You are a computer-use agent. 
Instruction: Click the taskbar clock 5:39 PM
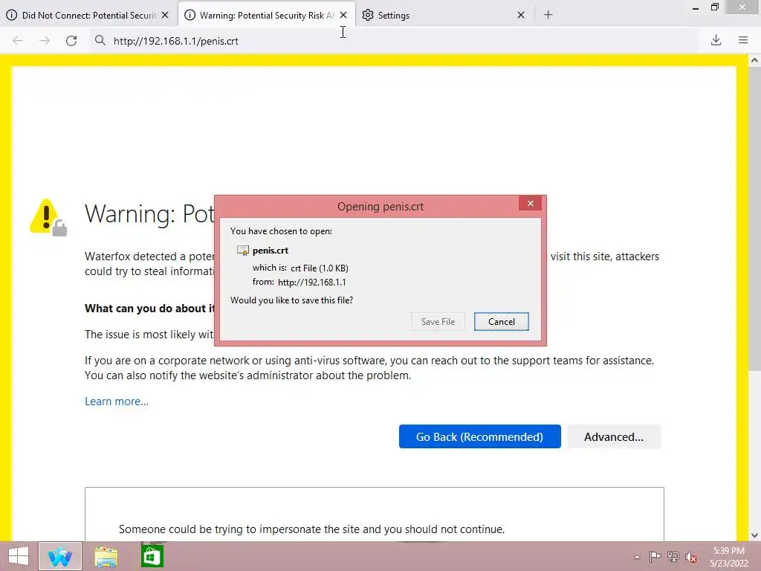coord(728,551)
